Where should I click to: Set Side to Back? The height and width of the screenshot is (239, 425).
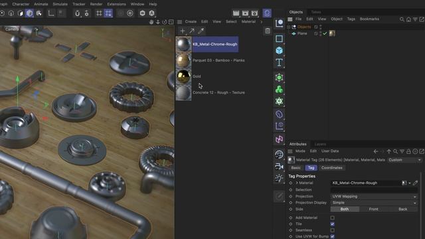(x=403, y=209)
